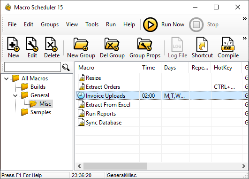
Task: Show hidden menu bar items chevron
Action: pyautogui.click(x=245, y=19)
